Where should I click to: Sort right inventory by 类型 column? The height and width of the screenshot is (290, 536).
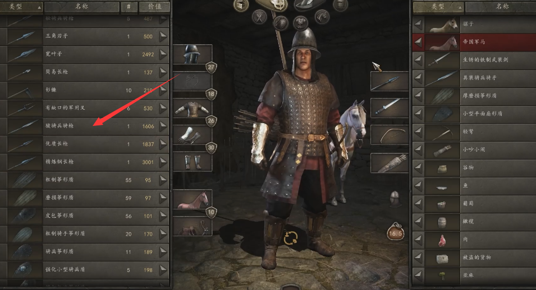(x=438, y=7)
